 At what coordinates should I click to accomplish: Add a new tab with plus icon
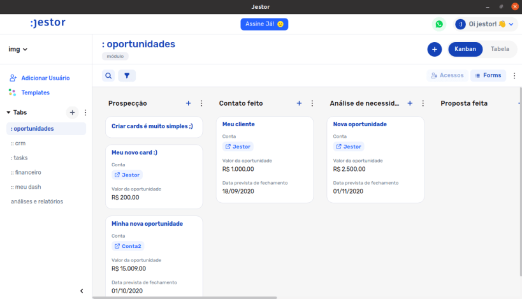click(72, 113)
